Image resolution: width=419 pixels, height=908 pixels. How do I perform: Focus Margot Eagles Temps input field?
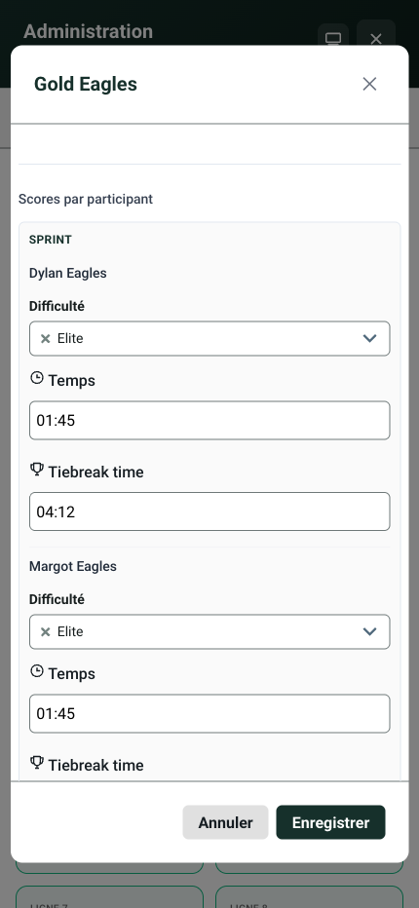209,713
